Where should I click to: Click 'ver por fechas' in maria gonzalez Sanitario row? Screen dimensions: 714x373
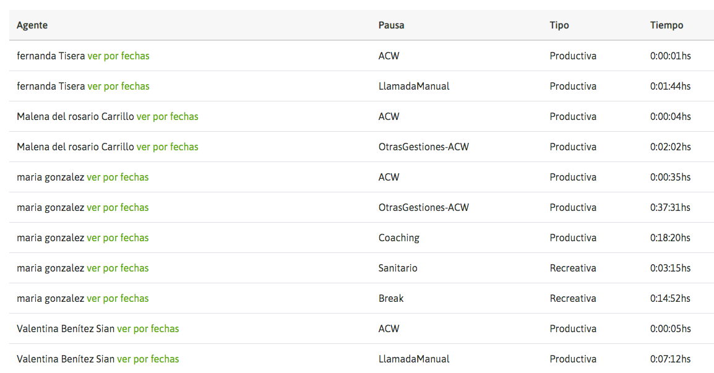118,268
